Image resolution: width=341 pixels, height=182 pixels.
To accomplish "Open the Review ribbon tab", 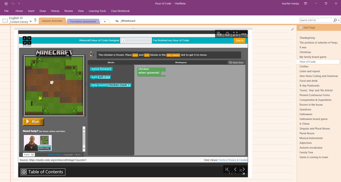I will tap(68, 11).
